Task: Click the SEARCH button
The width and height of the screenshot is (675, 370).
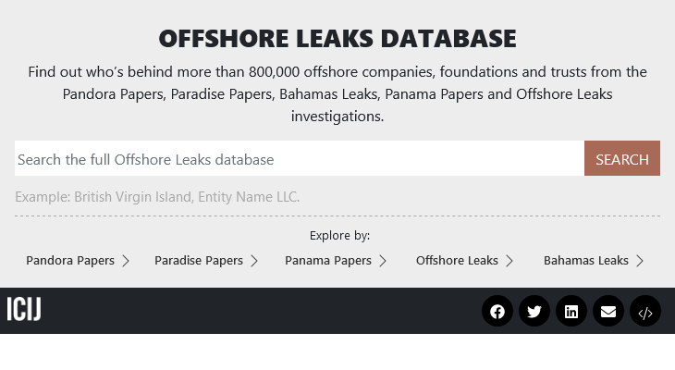Action: [622, 158]
